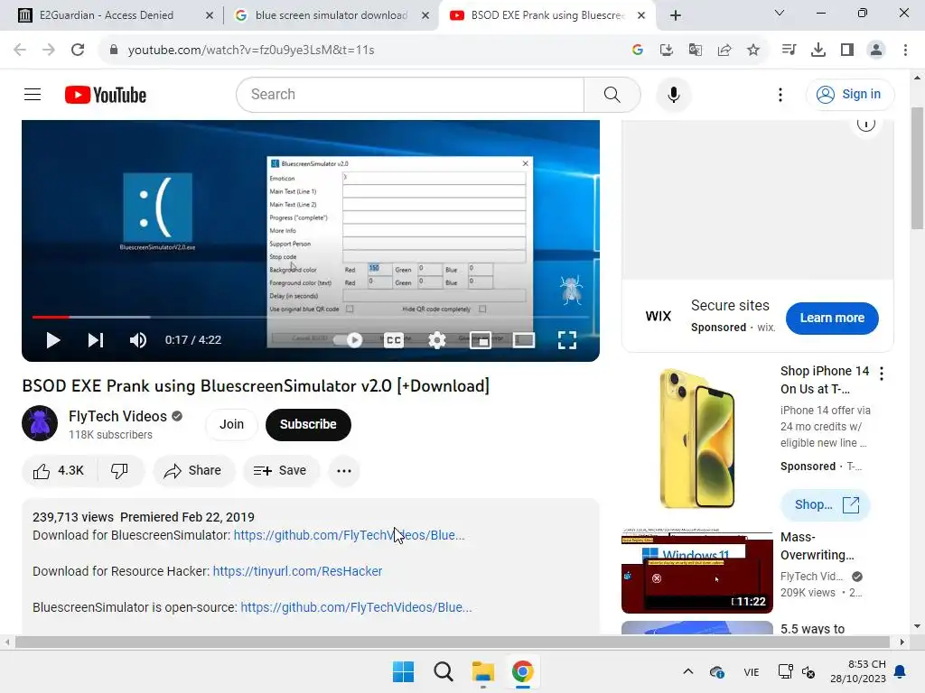Activate voice search microphone

pyautogui.click(x=673, y=94)
